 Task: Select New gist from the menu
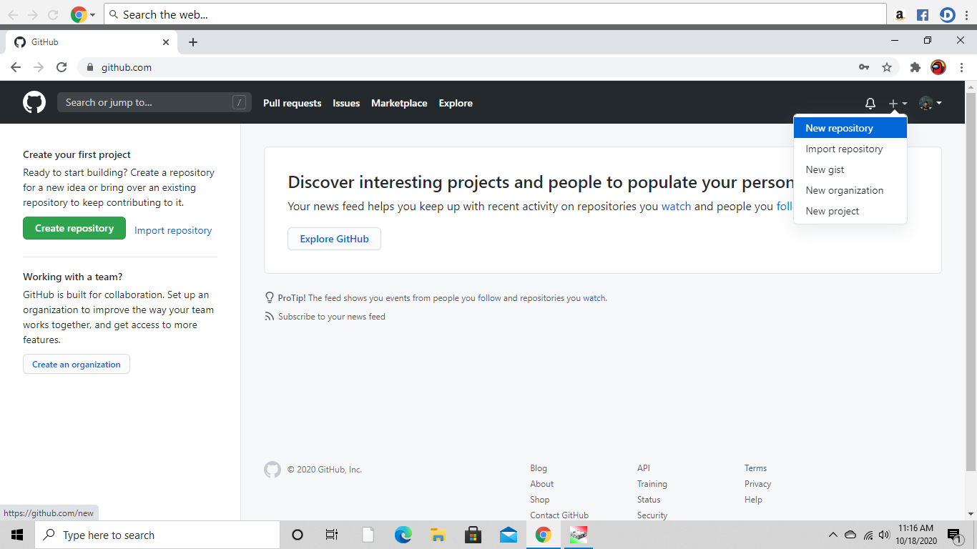click(823, 169)
